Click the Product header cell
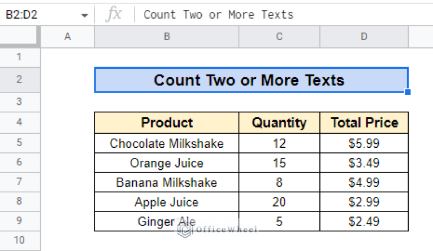Viewport: 433px width, 251px height. coord(167,122)
